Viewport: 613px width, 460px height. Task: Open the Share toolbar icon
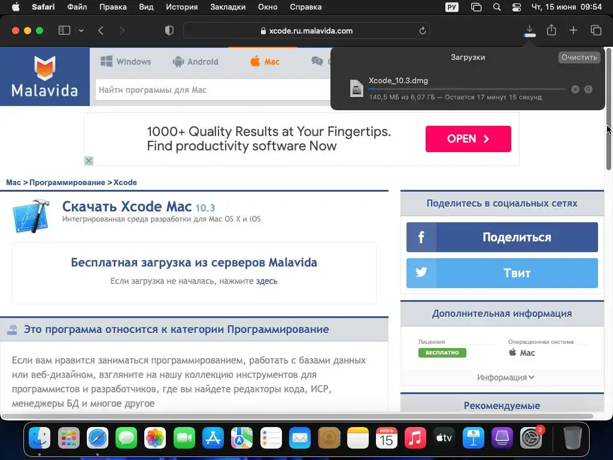click(x=551, y=30)
